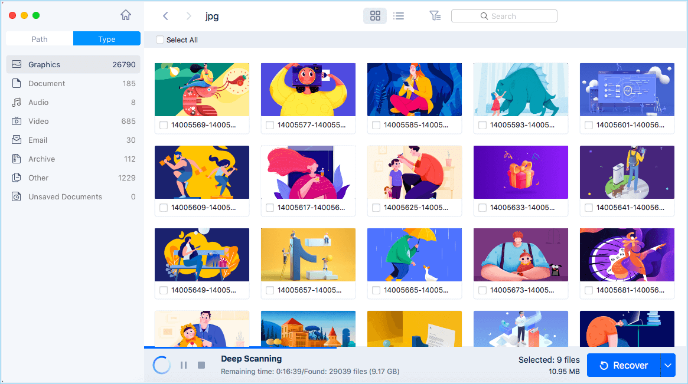Check the Select All checkbox
This screenshot has width=688, height=384.
160,40
